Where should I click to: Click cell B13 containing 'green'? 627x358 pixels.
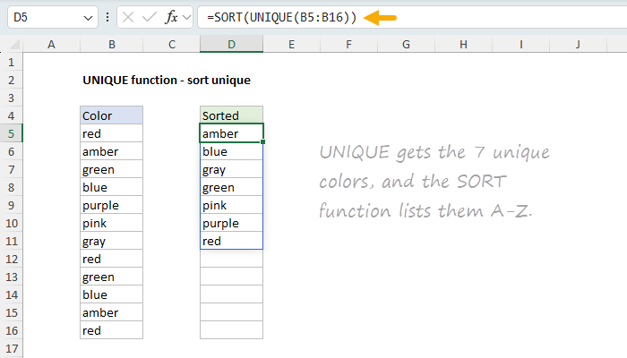click(112, 277)
